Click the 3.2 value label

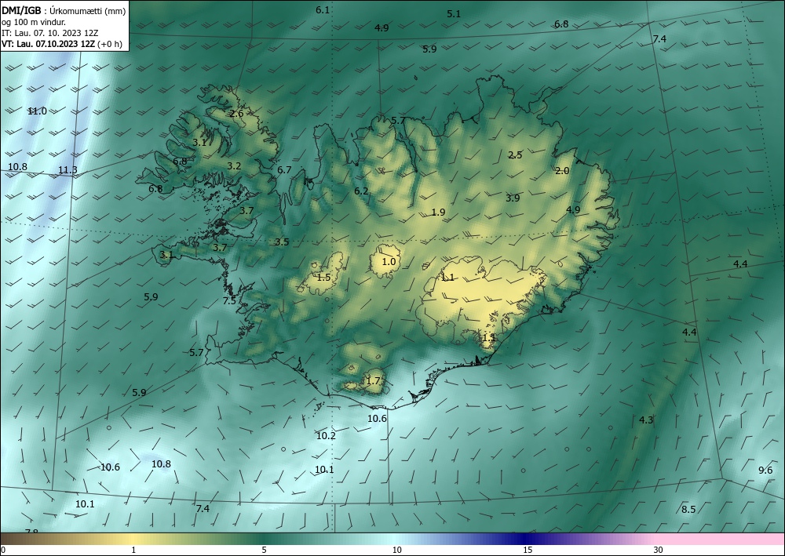click(234, 166)
